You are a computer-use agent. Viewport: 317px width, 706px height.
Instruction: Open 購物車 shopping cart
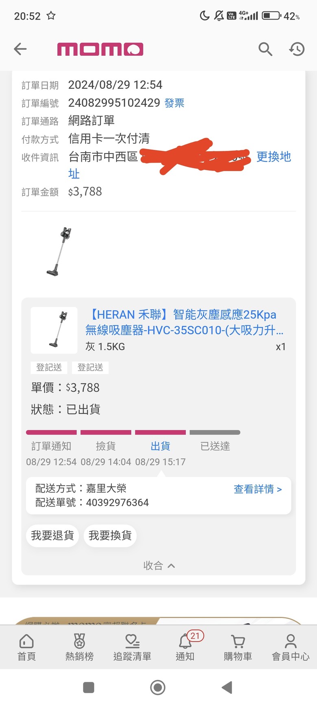238,647
